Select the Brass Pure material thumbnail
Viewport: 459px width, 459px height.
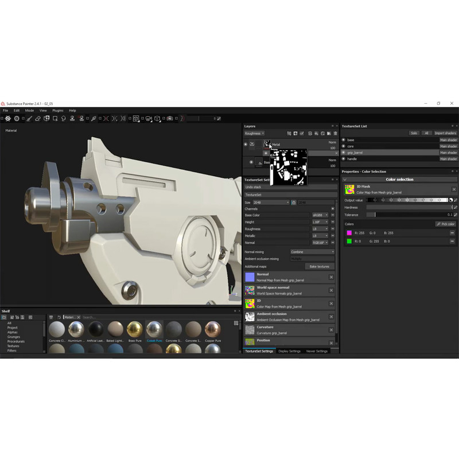[x=134, y=329]
